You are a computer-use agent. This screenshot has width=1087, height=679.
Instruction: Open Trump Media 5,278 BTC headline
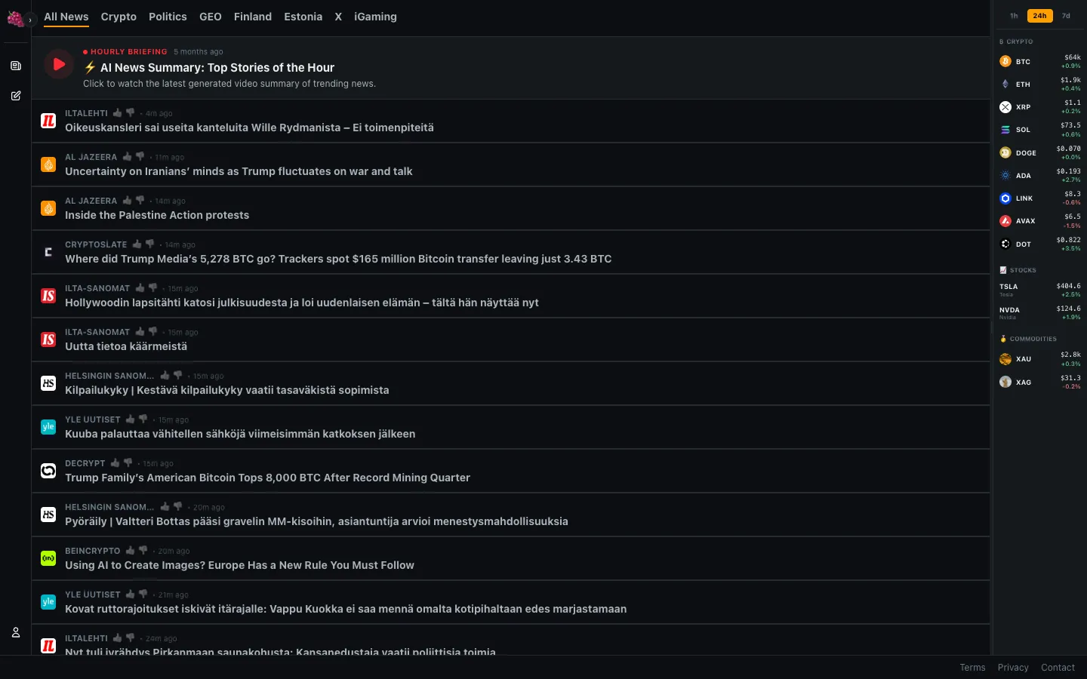click(x=338, y=259)
